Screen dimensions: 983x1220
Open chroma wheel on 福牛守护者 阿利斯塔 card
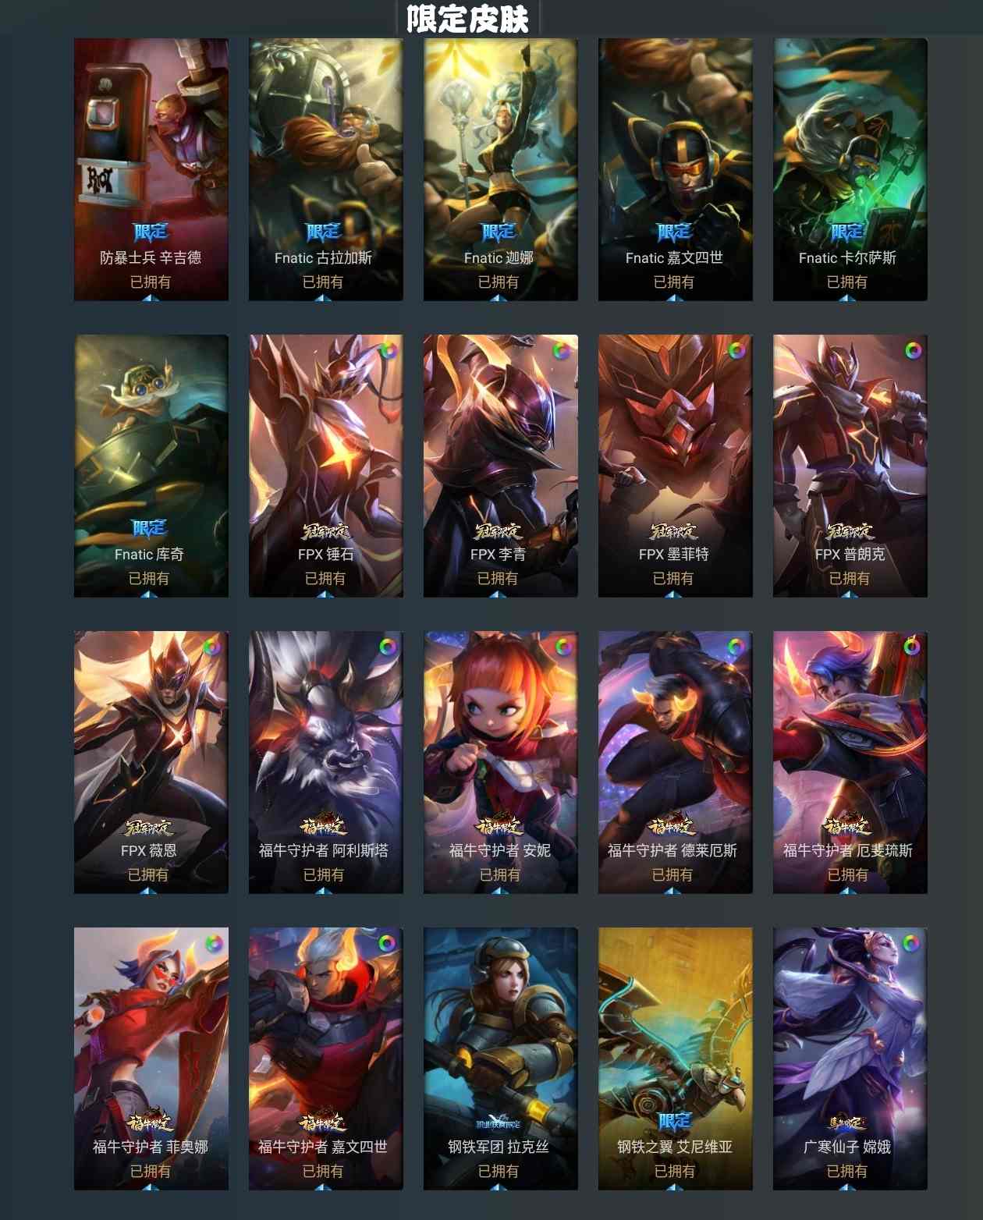[388, 647]
